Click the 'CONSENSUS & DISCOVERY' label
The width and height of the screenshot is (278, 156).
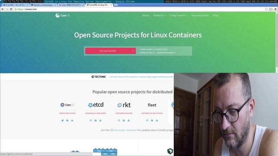pyautogui.click(x=96, y=113)
